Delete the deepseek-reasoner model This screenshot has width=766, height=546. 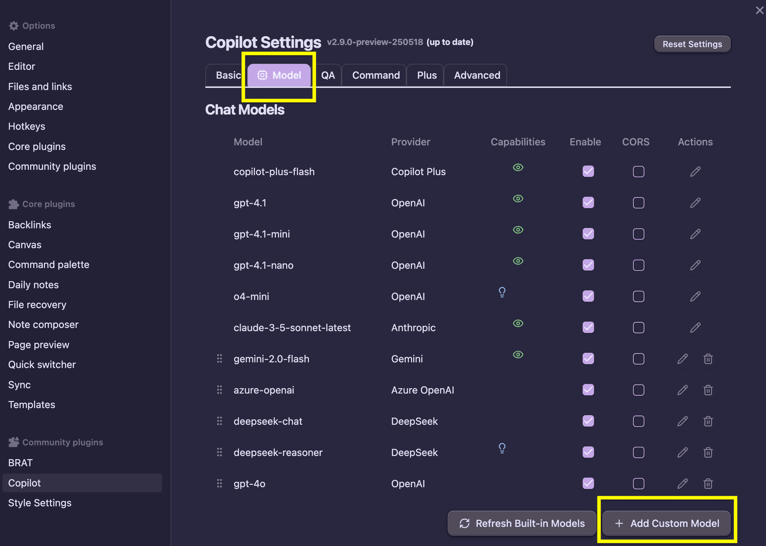click(x=708, y=452)
